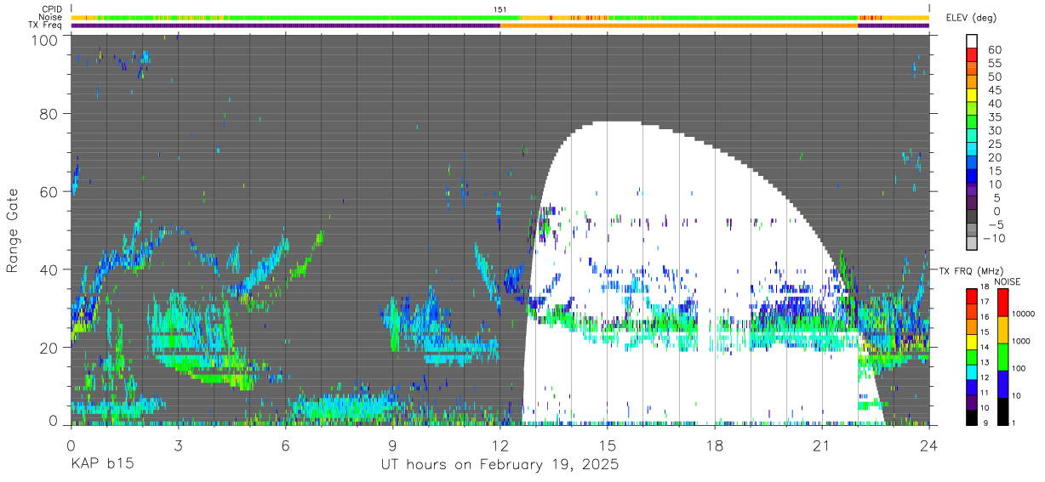Click the orange segment of the NOISE colorbar
The width and height of the screenshot is (1045, 482).
coord(1002,329)
